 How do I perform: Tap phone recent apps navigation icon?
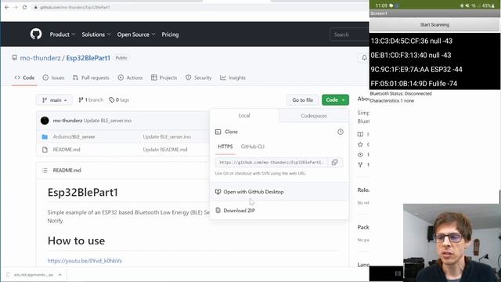tap(398, 273)
